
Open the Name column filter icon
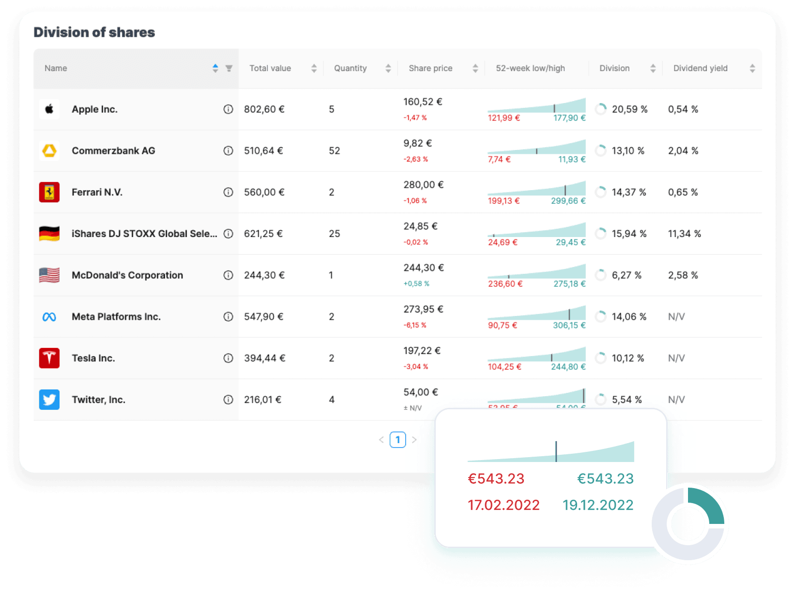click(x=229, y=69)
